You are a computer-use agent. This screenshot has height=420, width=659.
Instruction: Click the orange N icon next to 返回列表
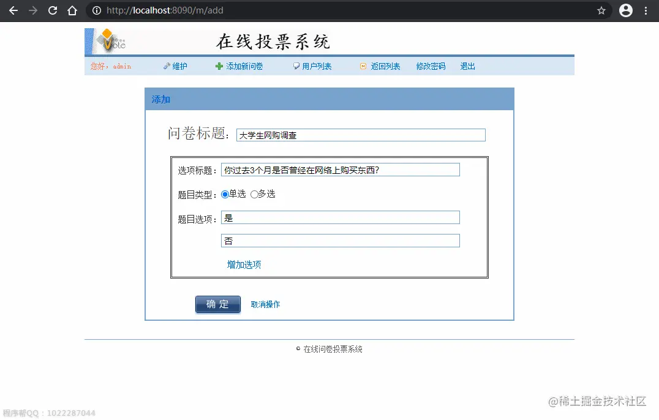pyautogui.click(x=362, y=66)
